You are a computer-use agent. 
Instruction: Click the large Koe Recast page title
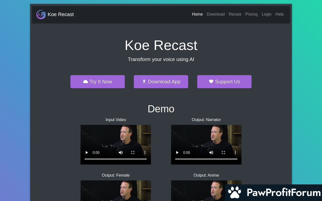(x=161, y=45)
